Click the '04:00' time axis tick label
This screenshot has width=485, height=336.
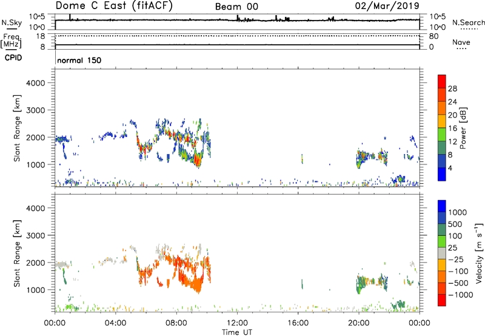[x=115, y=323]
